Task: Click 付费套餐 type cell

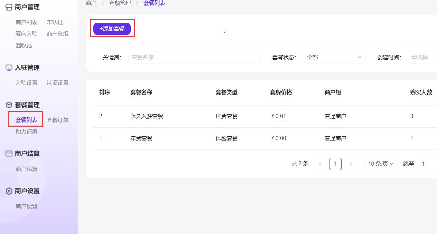Action: [226, 116]
